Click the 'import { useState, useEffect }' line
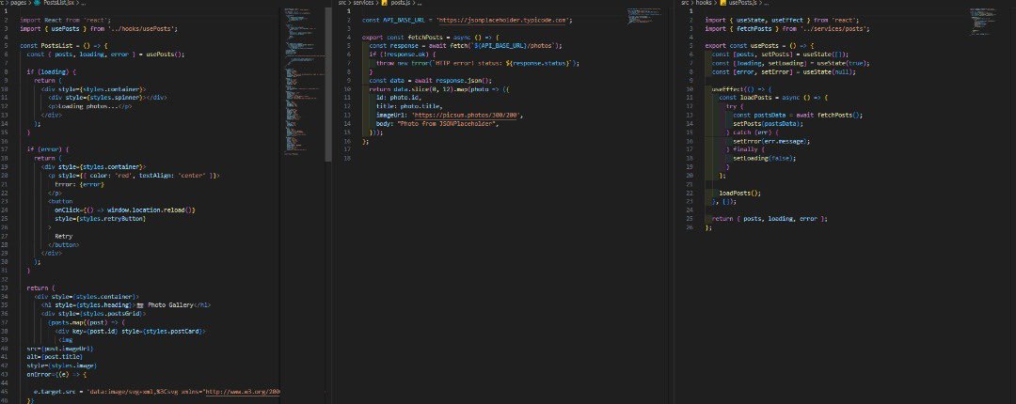Viewport: 1016px width, 404px height. [x=782, y=20]
